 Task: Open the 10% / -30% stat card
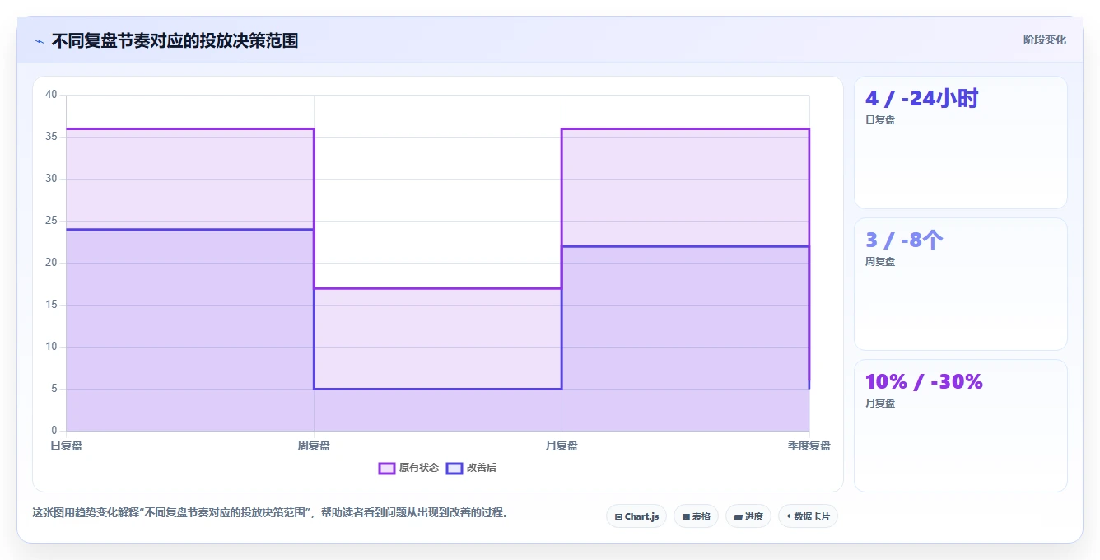pos(960,426)
